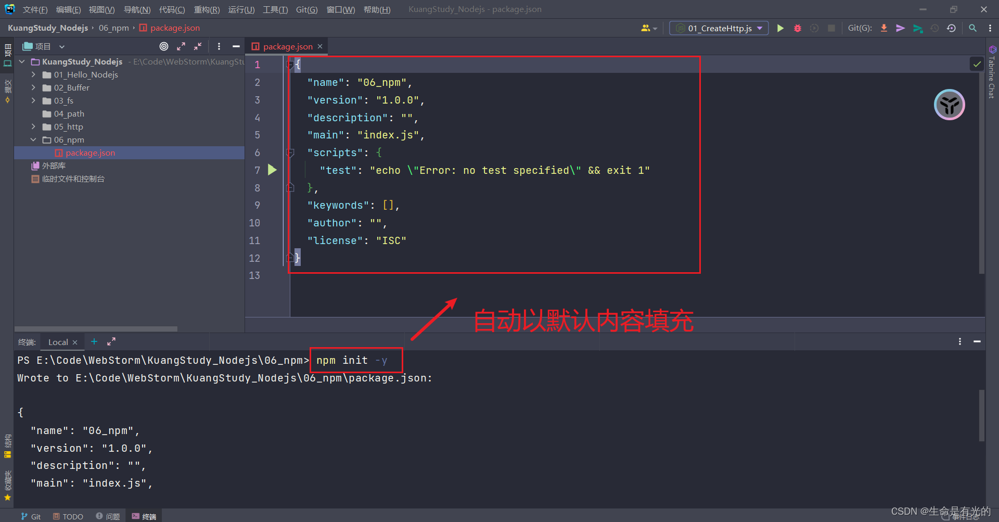This screenshot has height=522, width=999.
Task: Expand the 01_Hello_Nodejs folder
Action: point(33,74)
